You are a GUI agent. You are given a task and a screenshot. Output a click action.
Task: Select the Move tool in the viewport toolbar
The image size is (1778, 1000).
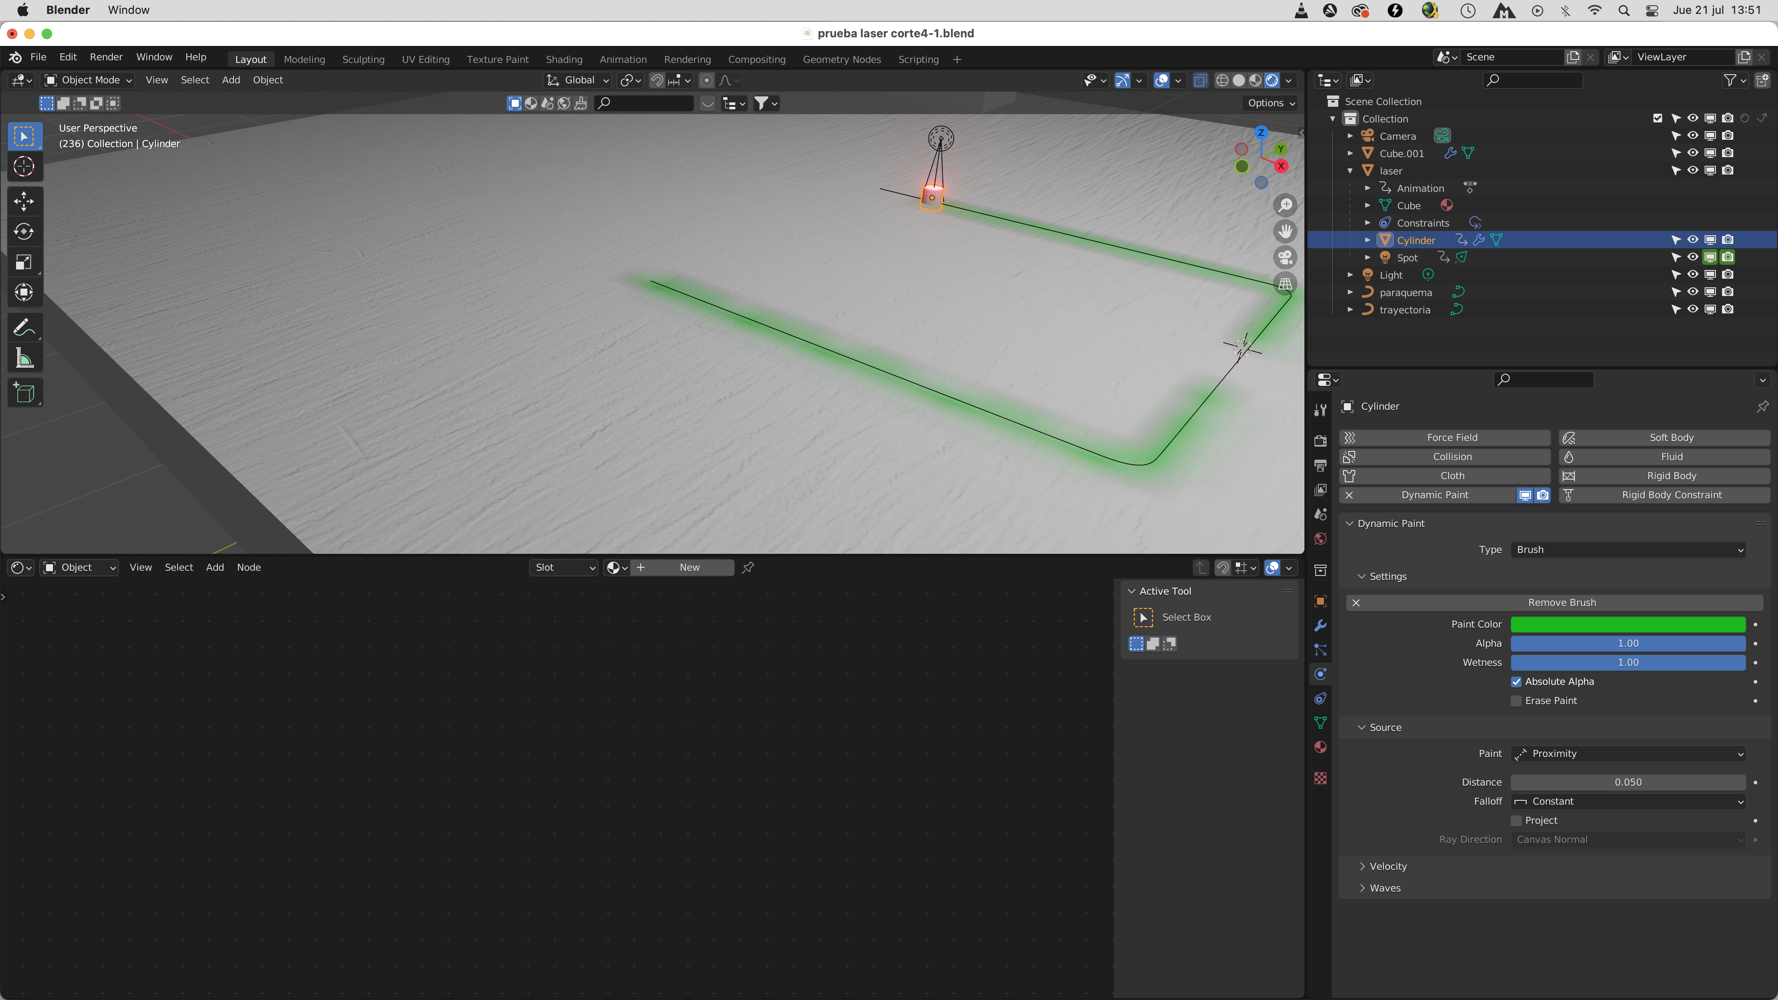[x=24, y=201]
